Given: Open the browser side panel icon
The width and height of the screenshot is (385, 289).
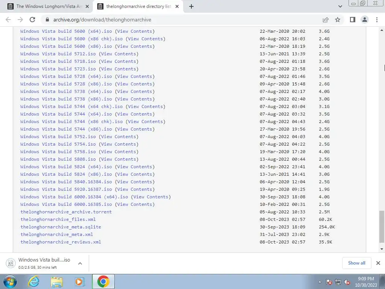Looking at the screenshot, I should point(353,20).
